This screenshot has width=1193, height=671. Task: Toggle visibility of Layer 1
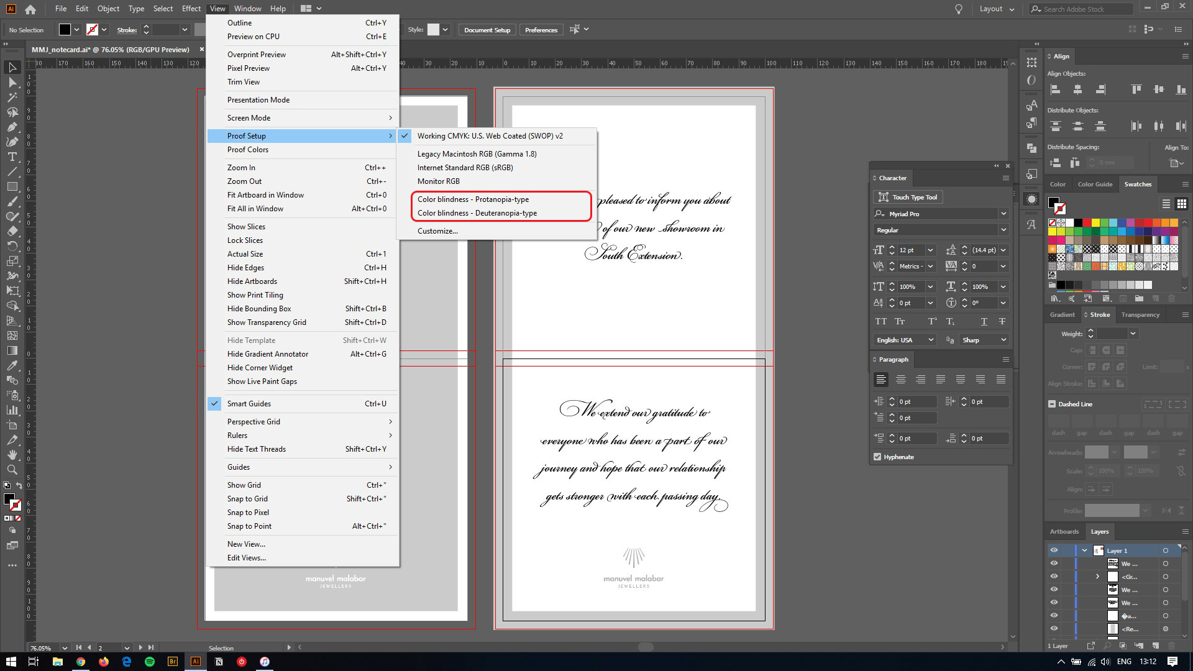click(1054, 550)
